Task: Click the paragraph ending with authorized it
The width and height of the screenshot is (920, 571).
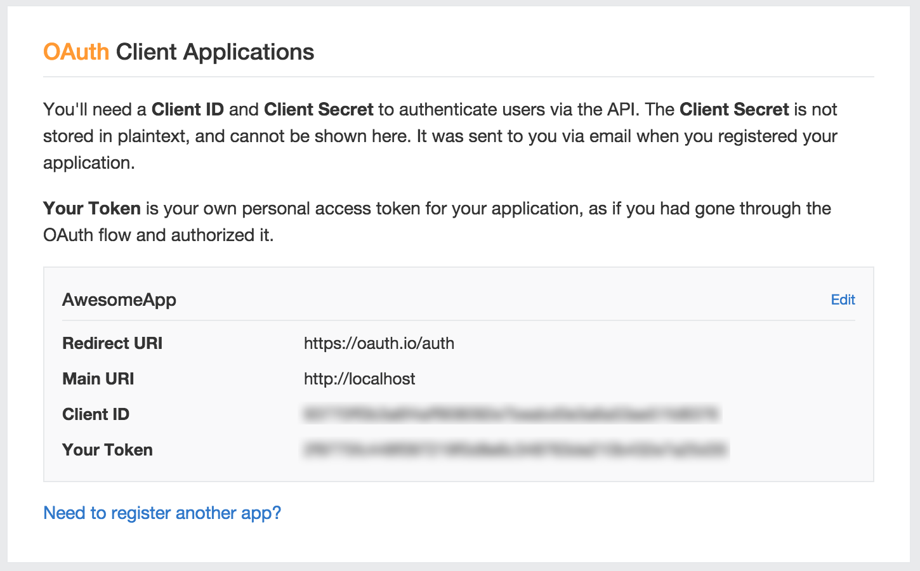Action: (437, 221)
